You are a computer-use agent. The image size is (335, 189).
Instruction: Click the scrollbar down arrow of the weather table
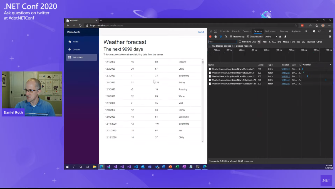click(203, 141)
